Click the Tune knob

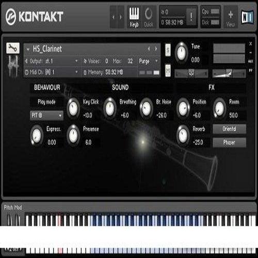click(x=181, y=53)
